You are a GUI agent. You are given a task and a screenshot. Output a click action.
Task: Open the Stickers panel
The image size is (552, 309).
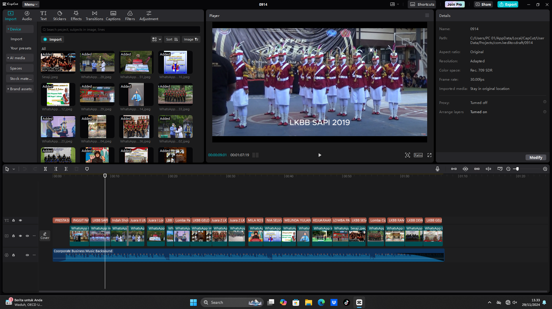[x=60, y=16]
